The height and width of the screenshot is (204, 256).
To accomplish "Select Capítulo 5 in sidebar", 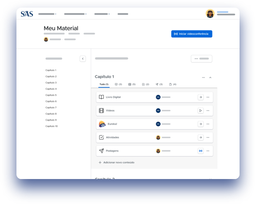I will pyautogui.click(x=51, y=95).
